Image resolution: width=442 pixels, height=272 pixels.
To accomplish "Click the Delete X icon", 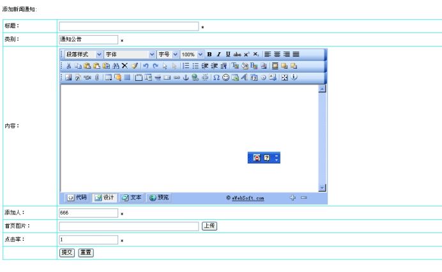I will coord(125,66).
